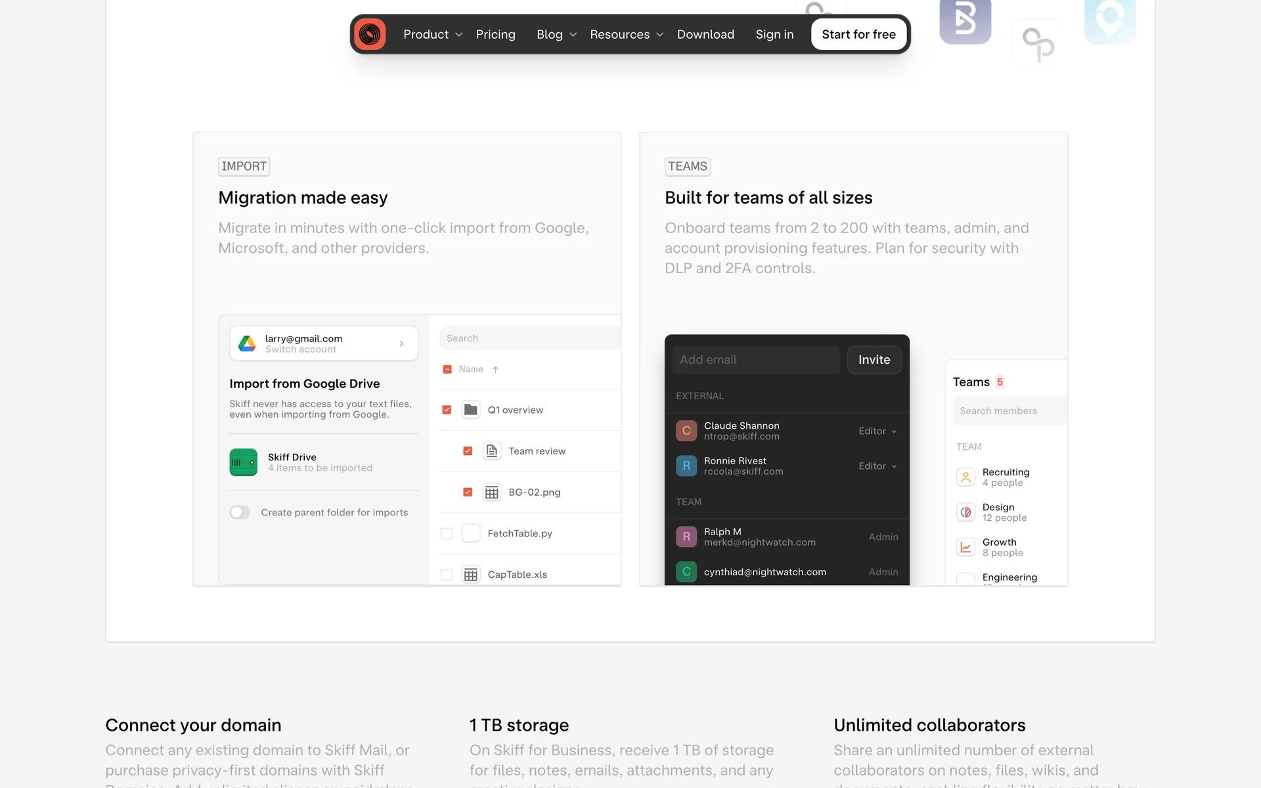
Task: Go to the Pricing page
Action: (495, 34)
